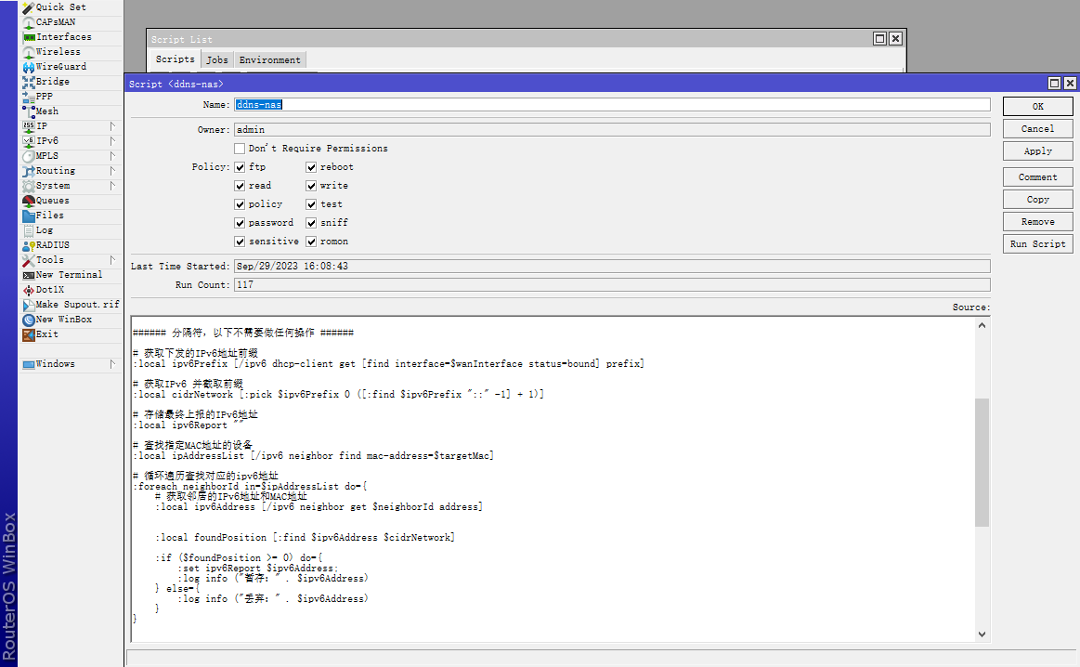Uncheck the write policy checkbox
The height and width of the screenshot is (667, 1080).
click(x=311, y=186)
